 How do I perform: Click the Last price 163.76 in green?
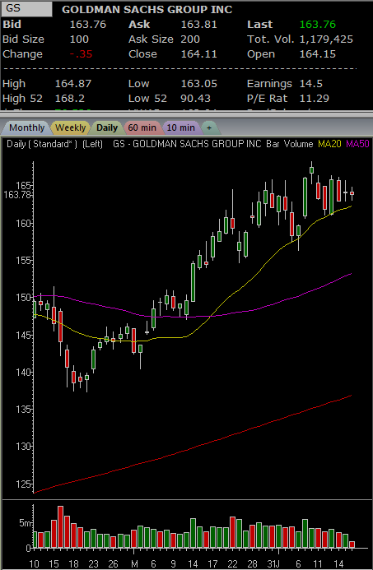[318, 25]
